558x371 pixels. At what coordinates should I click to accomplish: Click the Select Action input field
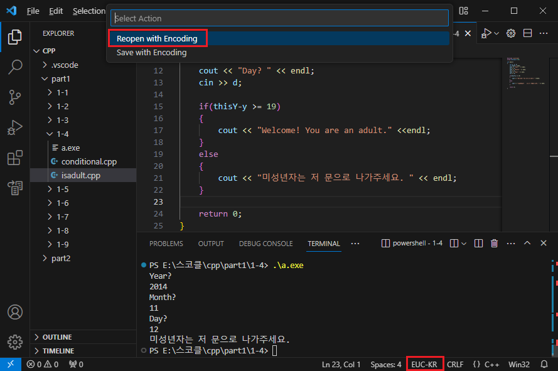pyautogui.click(x=279, y=18)
